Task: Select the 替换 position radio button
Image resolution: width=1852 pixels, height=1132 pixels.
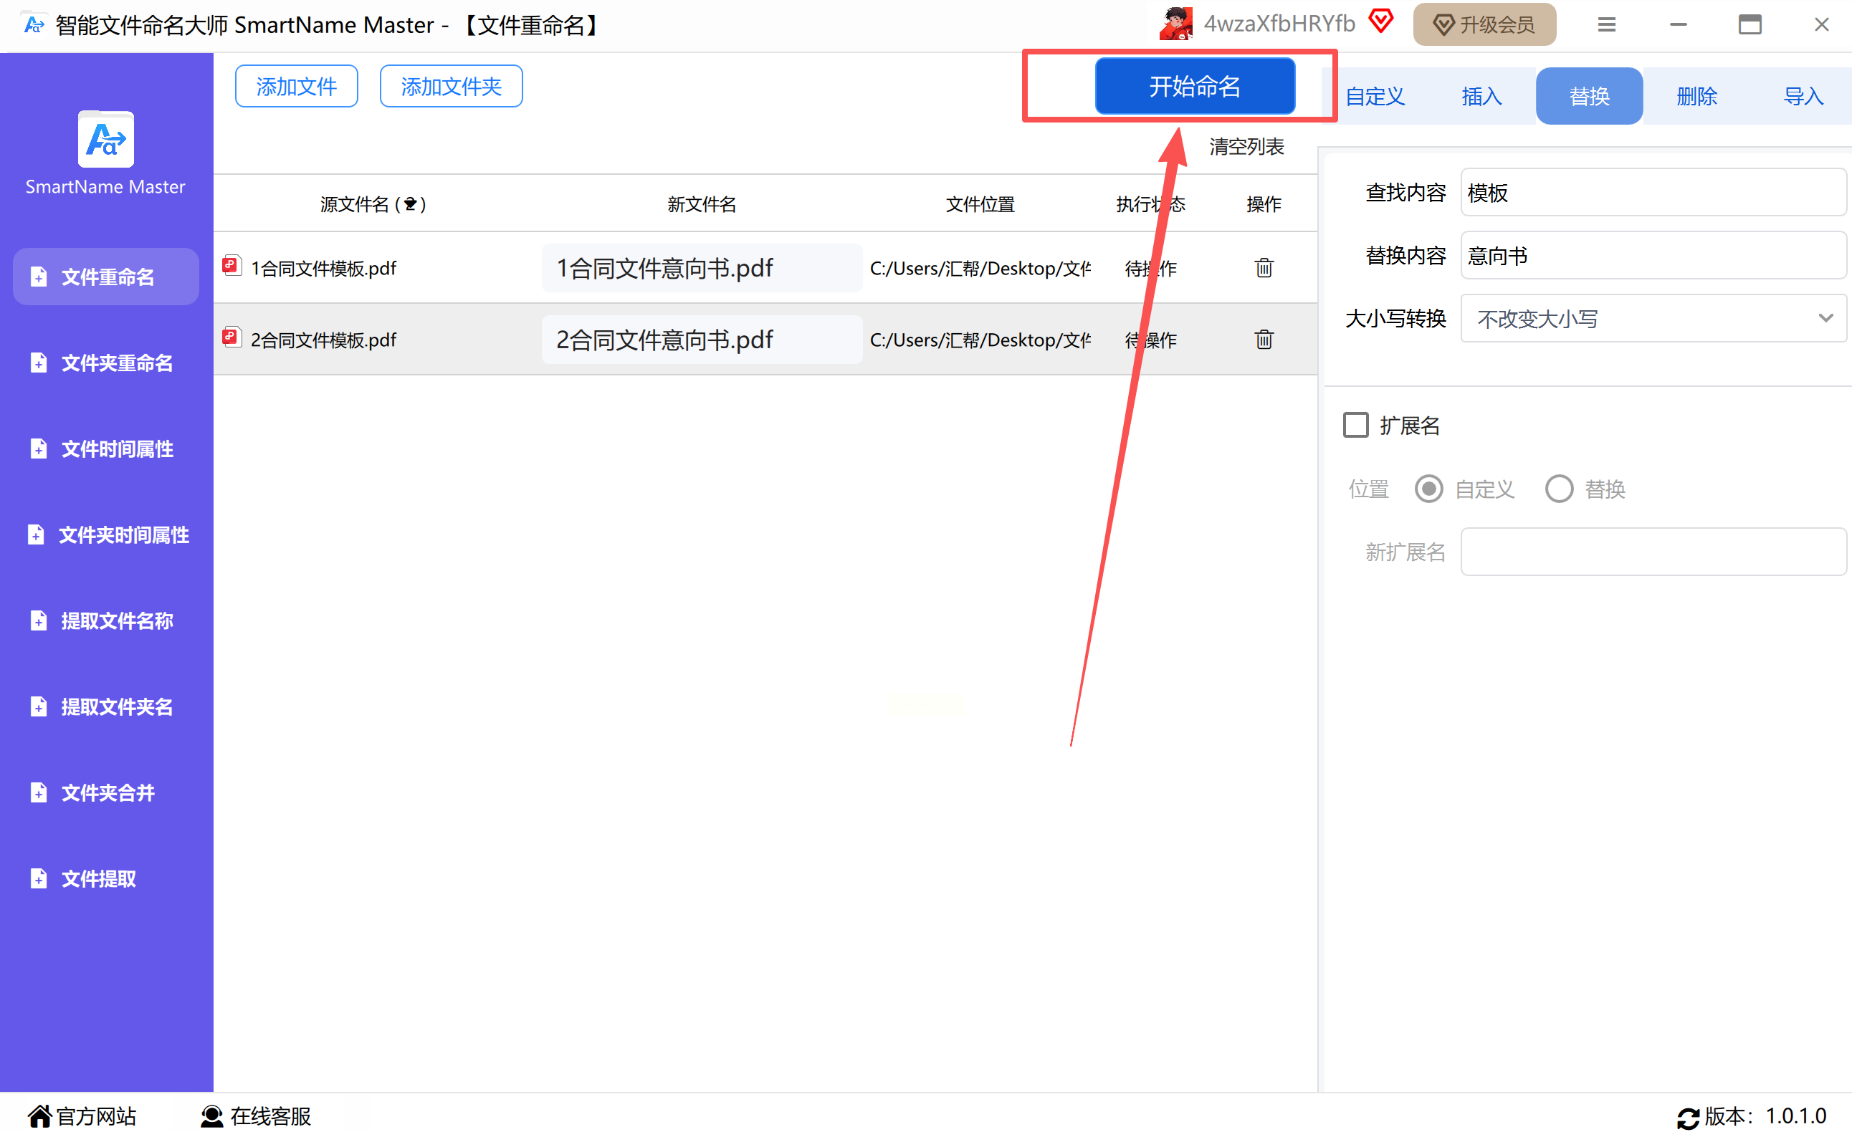Action: (1558, 489)
